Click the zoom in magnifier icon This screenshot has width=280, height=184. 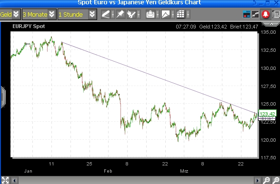(276, 180)
